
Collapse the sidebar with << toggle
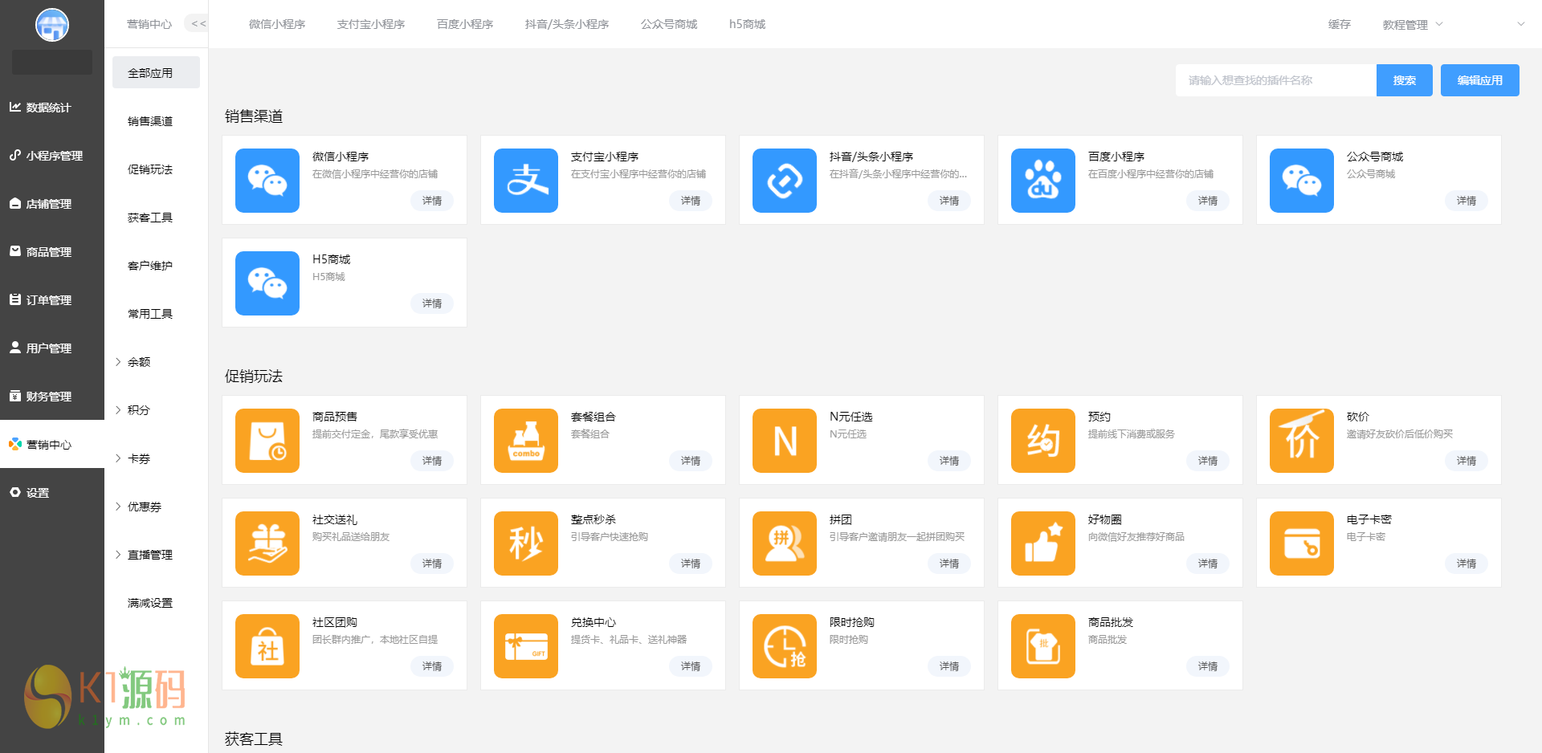(x=198, y=24)
